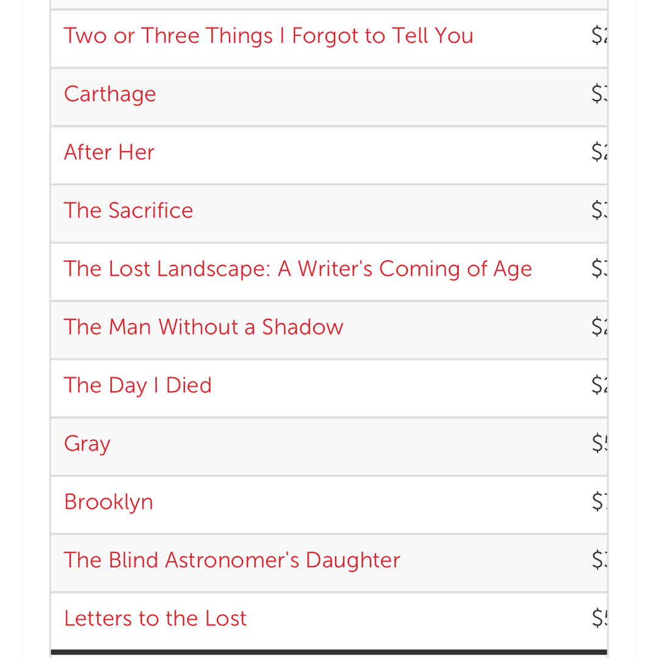Click The Blind Astronomer's Daughter link
The width and height of the screenshot is (658, 658).
(232, 561)
